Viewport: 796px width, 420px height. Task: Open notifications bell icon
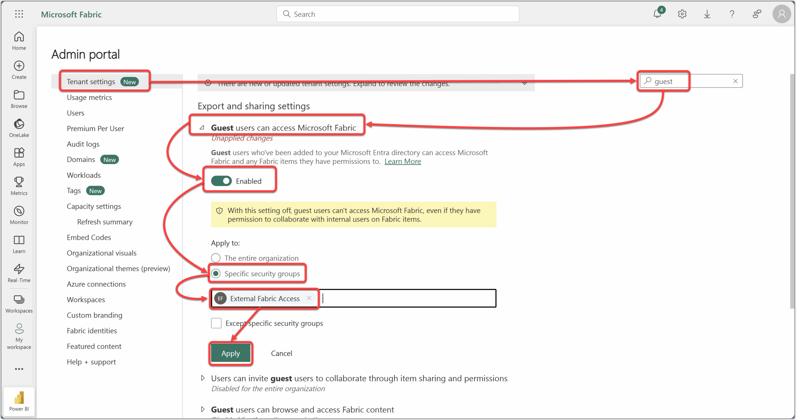coord(657,14)
